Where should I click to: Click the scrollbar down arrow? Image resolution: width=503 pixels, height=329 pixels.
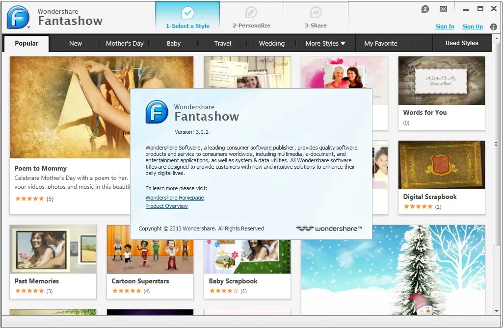coord(496,311)
